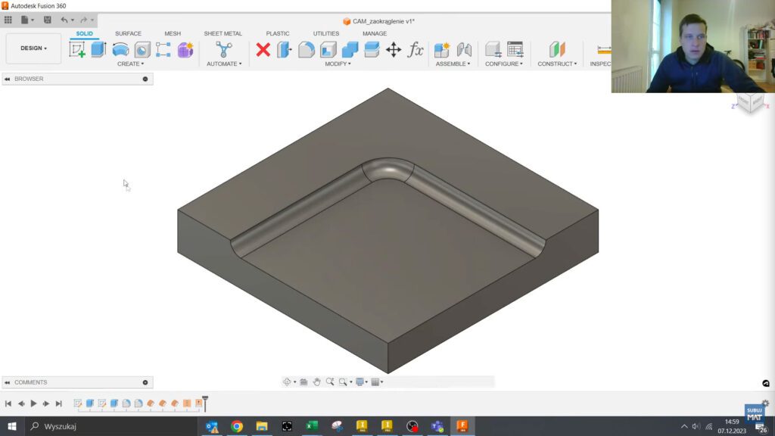The width and height of the screenshot is (775, 436).
Task: Expand the Comments panel arrows
Action: pyautogui.click(x=8, y=382)
